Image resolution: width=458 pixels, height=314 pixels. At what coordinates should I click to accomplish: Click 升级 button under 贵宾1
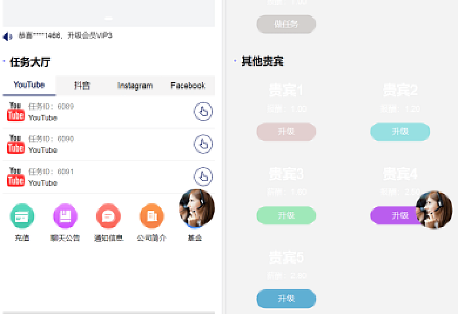pos(286,132)
